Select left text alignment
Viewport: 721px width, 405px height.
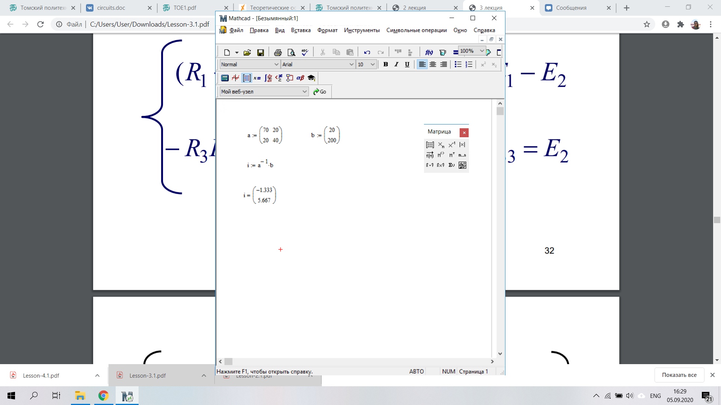(x=422, y=64)
